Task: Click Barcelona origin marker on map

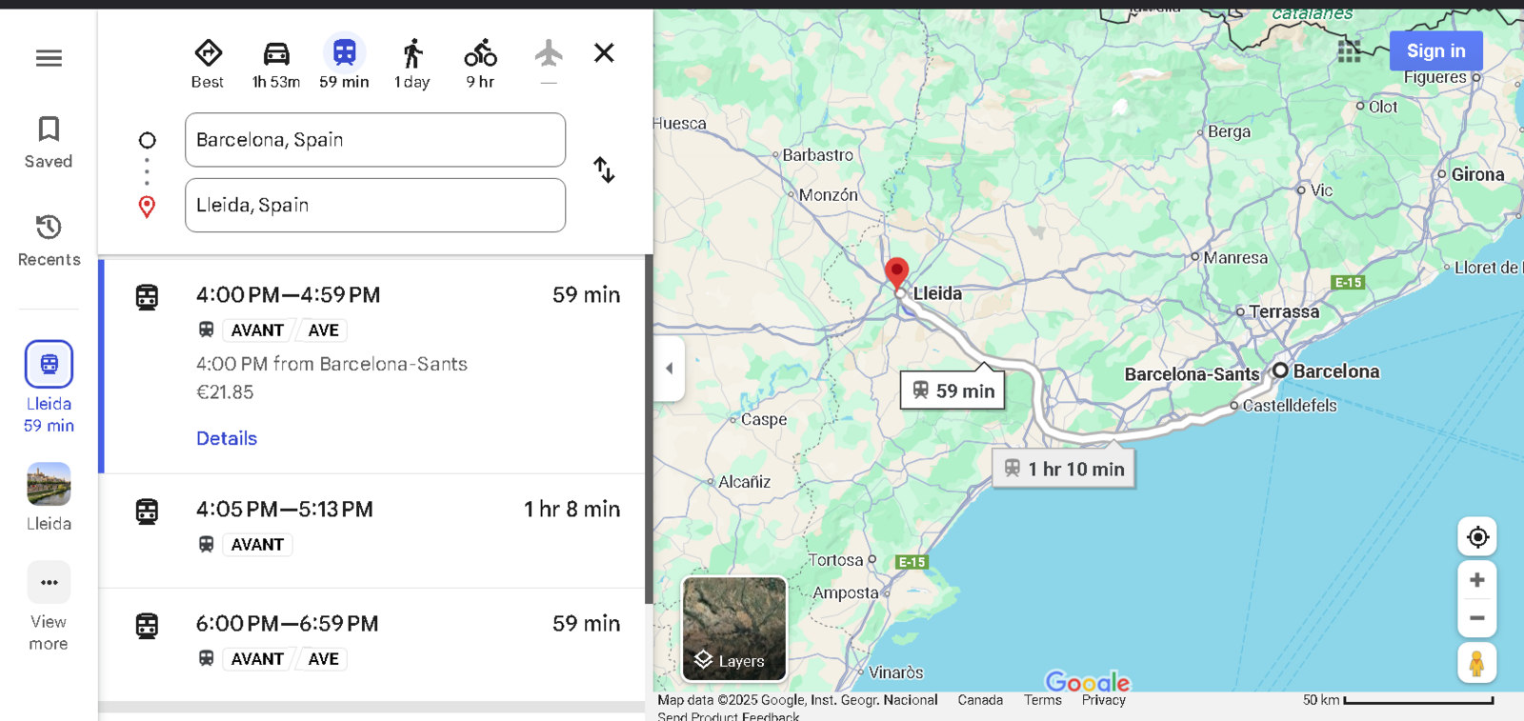Action: pos(1280,371)
